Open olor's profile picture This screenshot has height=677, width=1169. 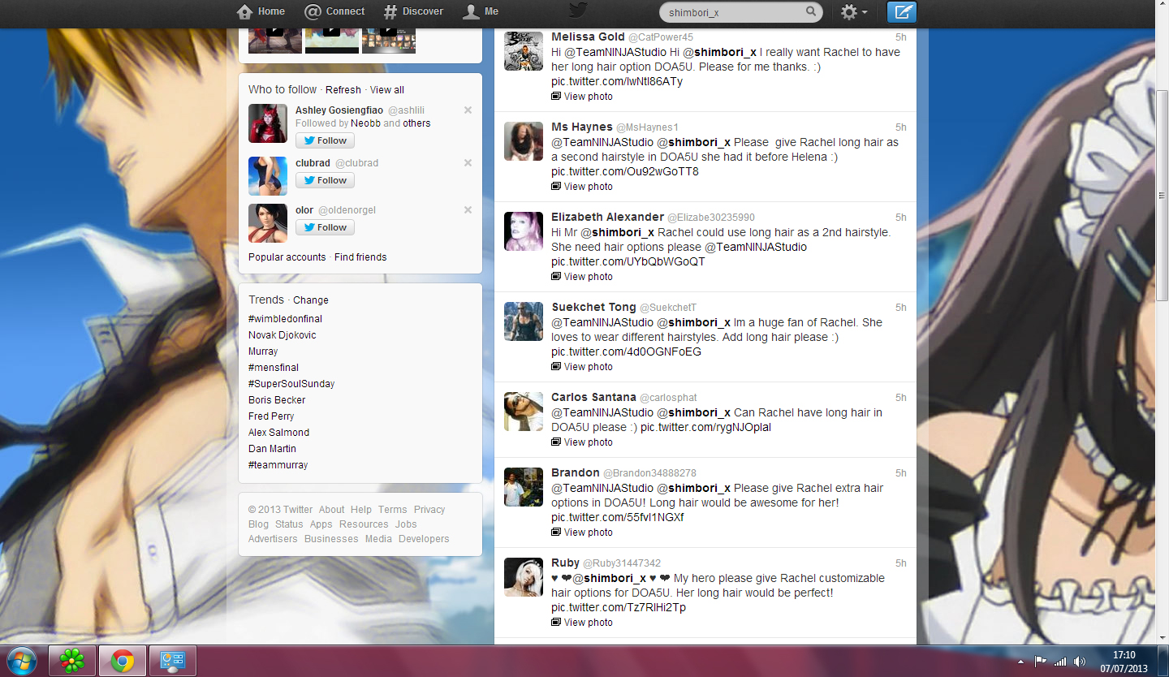pyautogui.click(x=268, y=223)
